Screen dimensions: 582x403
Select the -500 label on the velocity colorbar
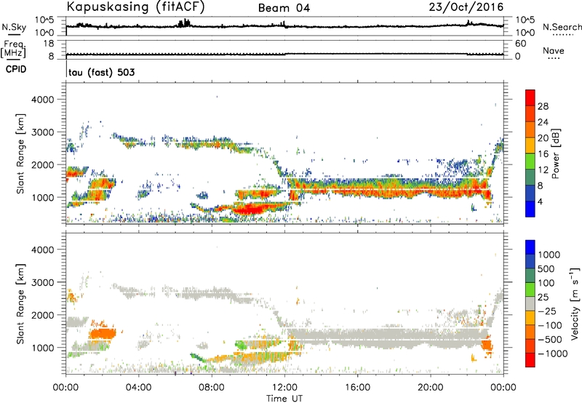550,340
